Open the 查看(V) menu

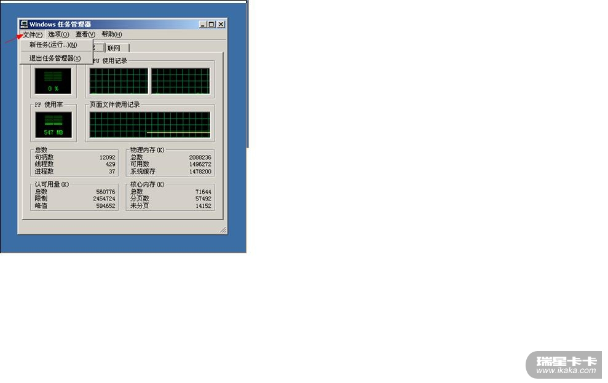pos(85,34)
